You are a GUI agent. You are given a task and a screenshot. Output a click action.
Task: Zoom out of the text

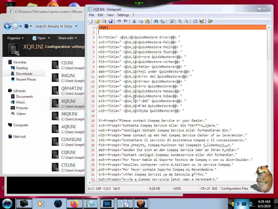click(x=186, y=21)
